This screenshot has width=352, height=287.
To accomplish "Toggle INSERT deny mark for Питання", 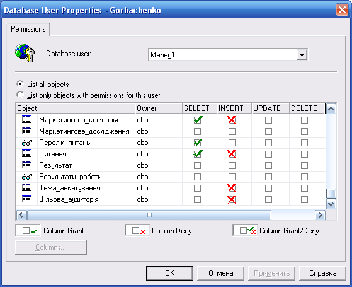I will (232, 154).
